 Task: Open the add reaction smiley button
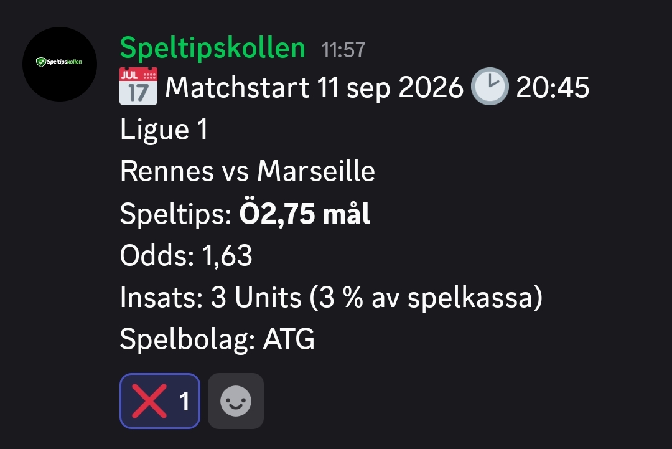coord(236,401)
